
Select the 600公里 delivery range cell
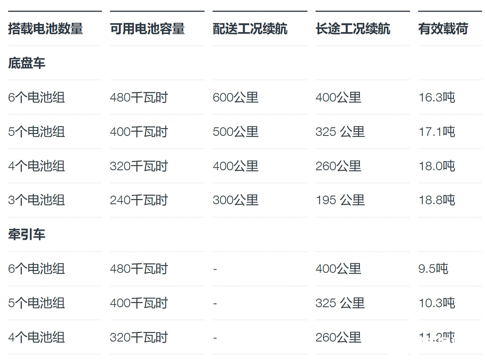(235, 98)
